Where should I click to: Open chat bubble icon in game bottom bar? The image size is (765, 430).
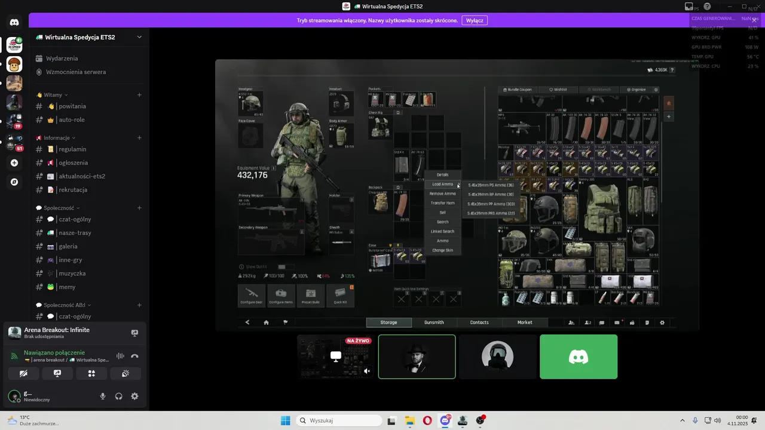(x=602, y=322)
